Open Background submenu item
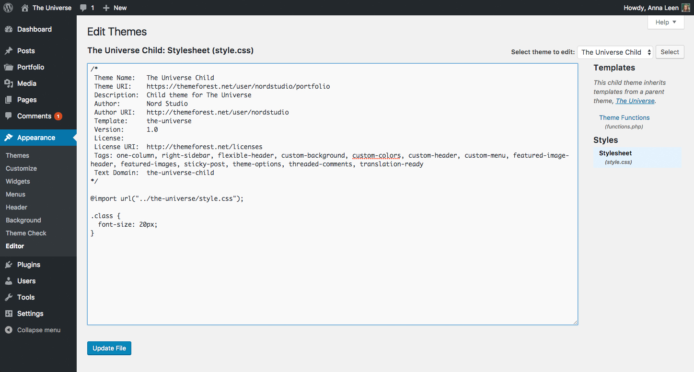Screen dimensions: 694x372 point(23,220)
